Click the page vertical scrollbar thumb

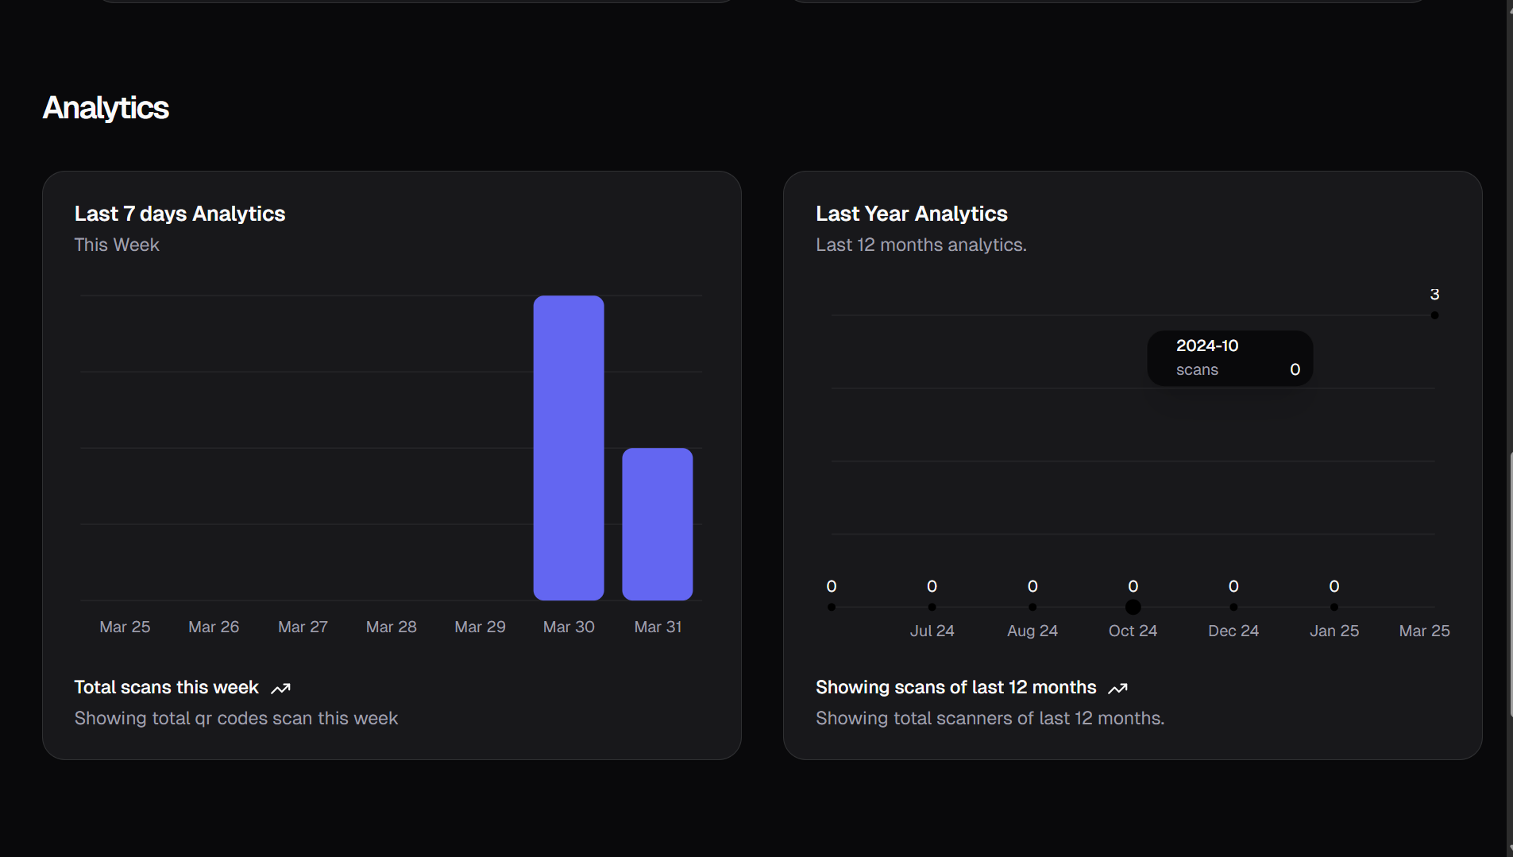point(1510,585)
